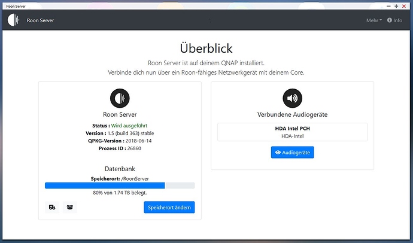Click the Roon Server round logo icon

120,98
